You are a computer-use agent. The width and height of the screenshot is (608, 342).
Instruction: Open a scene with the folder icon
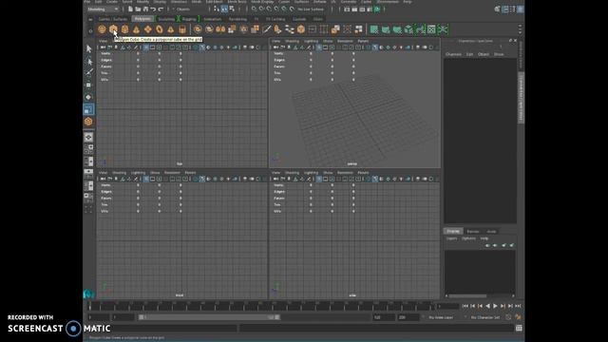click(x=138, y=9)
